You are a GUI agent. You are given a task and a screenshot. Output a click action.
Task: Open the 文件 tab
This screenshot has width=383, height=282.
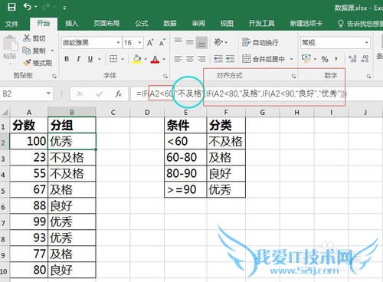point(11,24)
